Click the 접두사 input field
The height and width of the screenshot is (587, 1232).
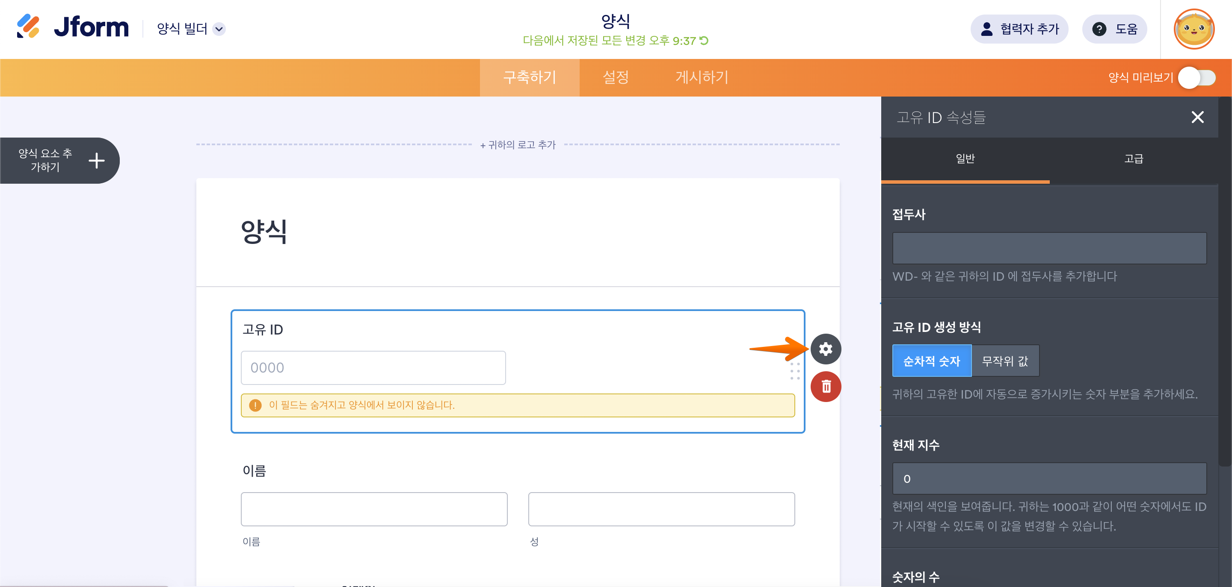(1049, 248)
